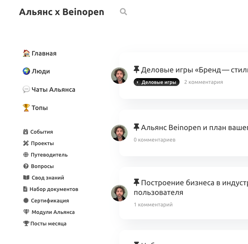248x244 pixels.
Task: Open Набор документов
Action: click(x=54, y=189)
